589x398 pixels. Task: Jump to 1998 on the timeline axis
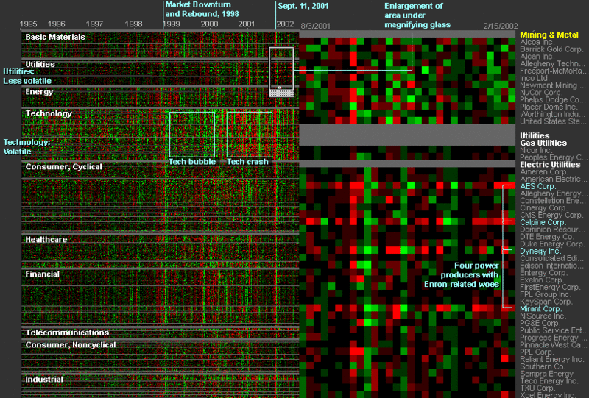point(134,24)
